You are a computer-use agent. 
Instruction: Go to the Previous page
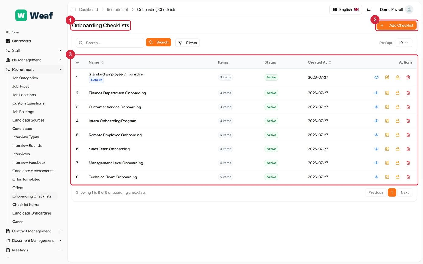tap(376, 192)
